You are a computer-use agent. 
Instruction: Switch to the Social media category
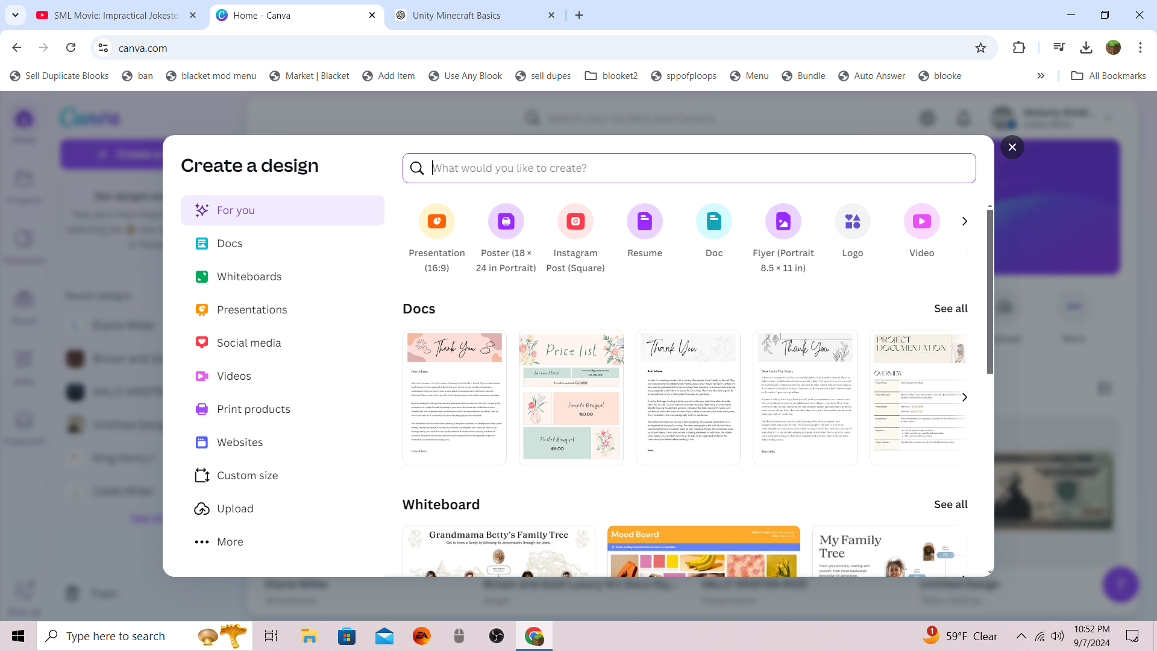click(248, 343)
